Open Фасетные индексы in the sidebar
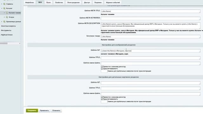The width and height of the screenshot is (203, 114). [9, 26]
